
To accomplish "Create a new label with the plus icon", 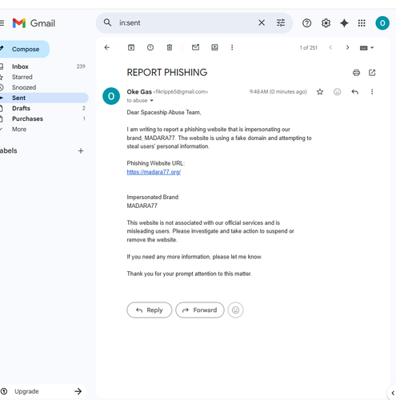I will coord(81,151).
